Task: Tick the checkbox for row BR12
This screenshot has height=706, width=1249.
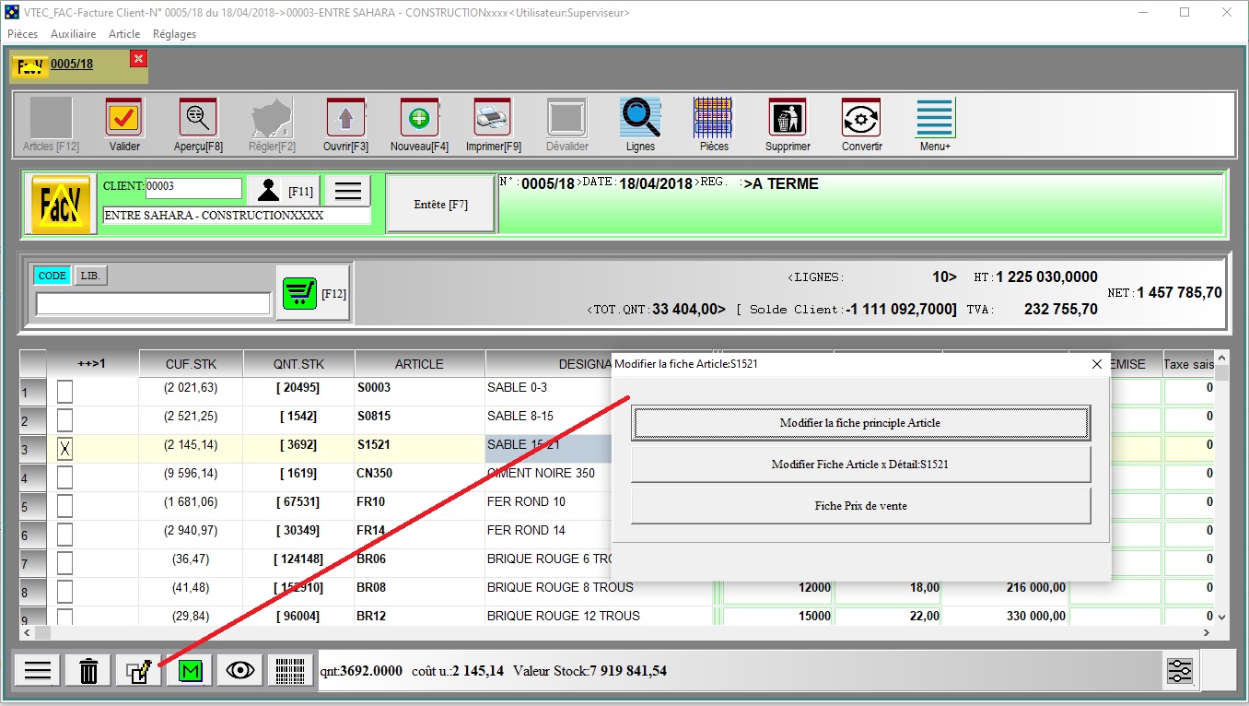Action: pos(64,617)
